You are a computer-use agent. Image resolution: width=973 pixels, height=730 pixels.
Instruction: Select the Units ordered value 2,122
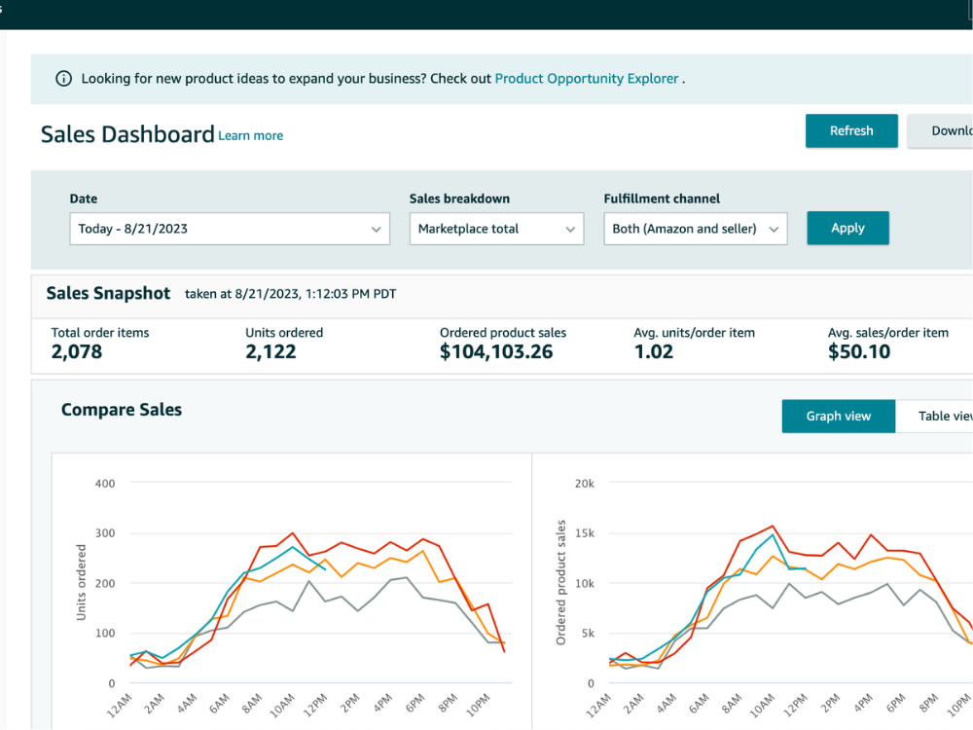(x=270, y=352)
